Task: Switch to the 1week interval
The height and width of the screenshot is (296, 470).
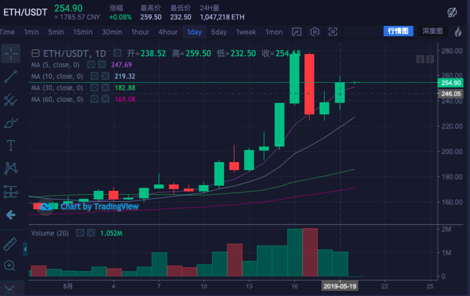Action: tap(246, 32)
